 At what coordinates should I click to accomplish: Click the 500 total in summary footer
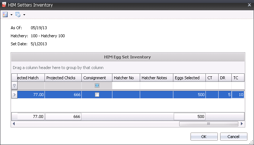(189, 117)
